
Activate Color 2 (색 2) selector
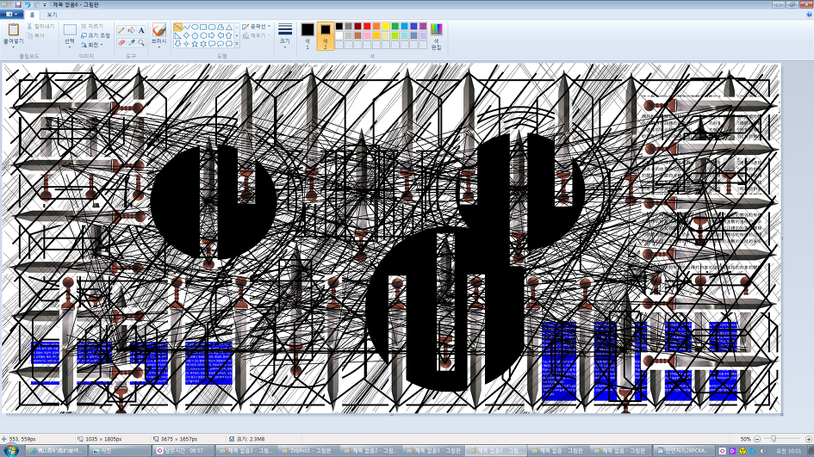[x=326, y=34]
